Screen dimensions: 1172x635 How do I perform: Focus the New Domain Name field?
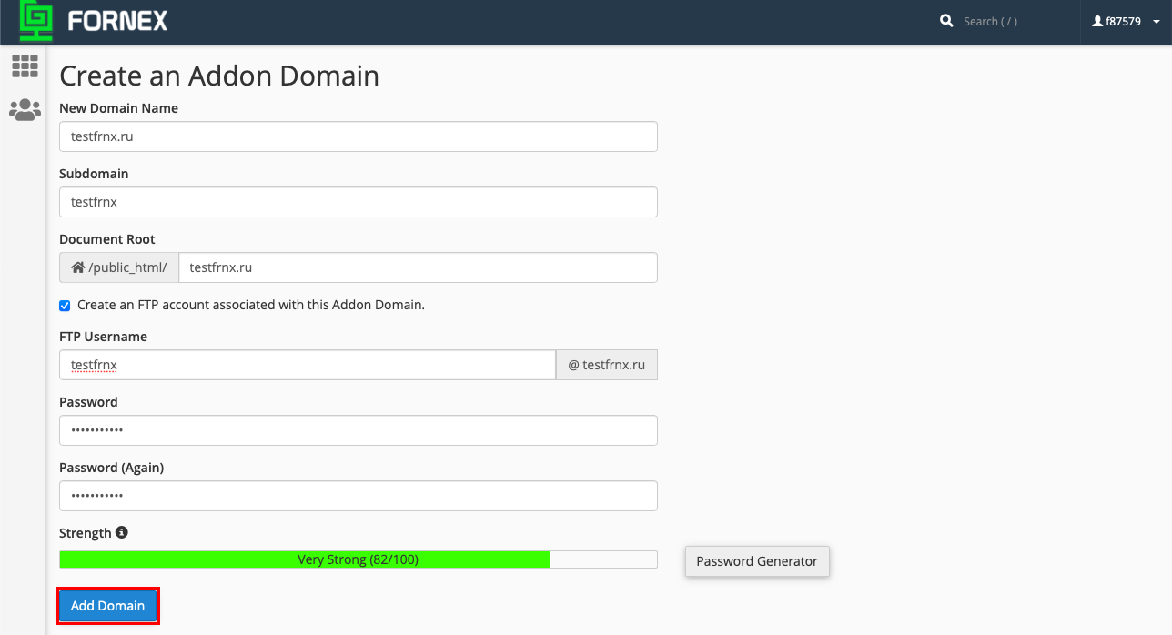359,136
